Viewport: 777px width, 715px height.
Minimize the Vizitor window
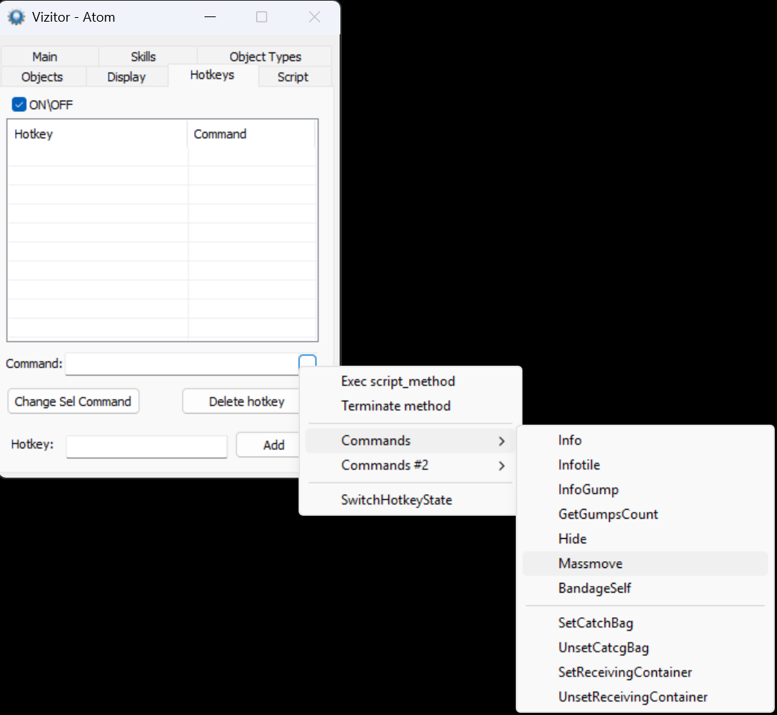pos(210,17)
